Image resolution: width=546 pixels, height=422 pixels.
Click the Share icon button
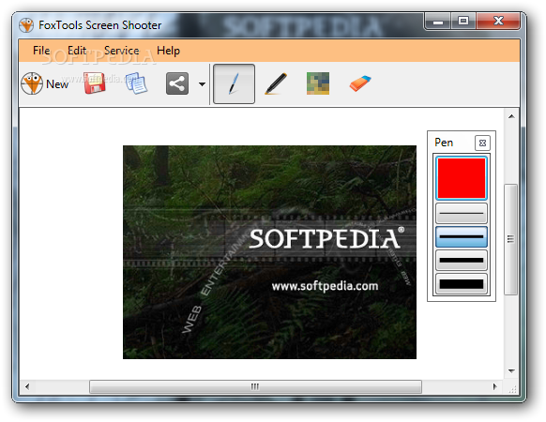[177, 83]
